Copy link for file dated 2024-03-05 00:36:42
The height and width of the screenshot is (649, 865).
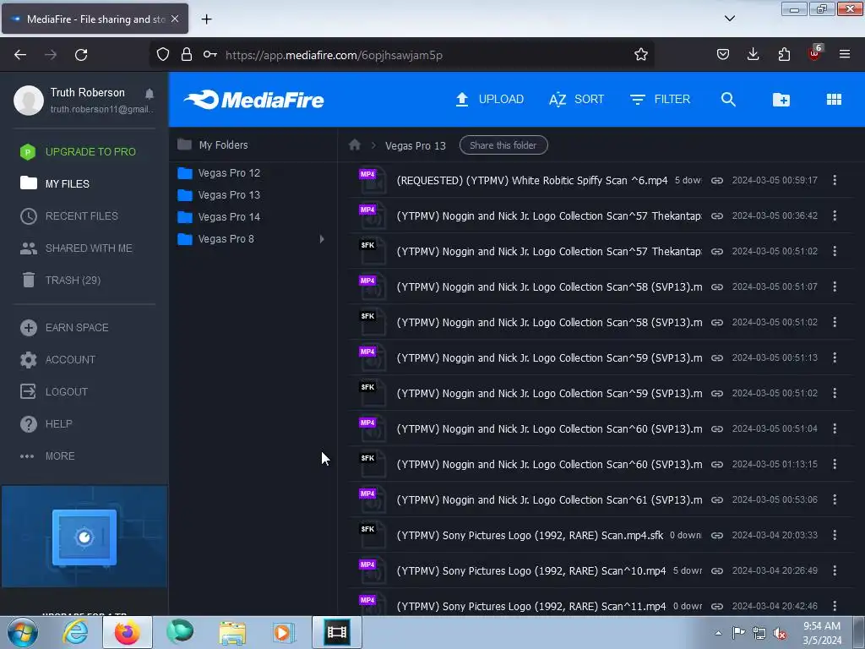click(716, 215)
